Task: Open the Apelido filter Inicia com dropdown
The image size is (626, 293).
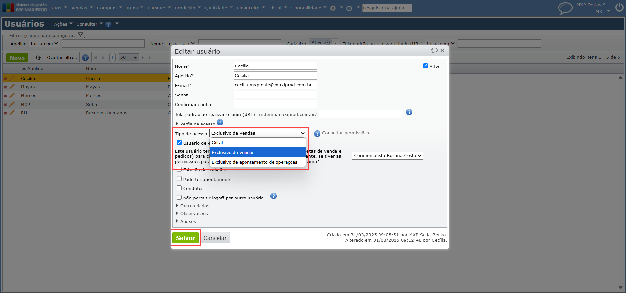Action: coord(44,43)
